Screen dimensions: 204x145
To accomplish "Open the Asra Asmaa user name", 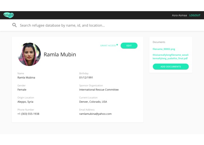I will [179, 15].
